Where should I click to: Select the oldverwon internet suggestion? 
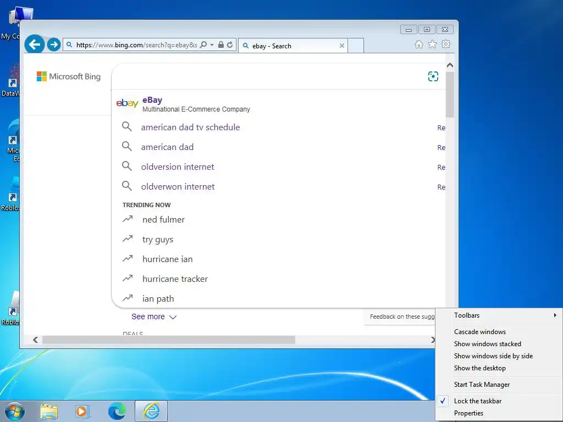pos(279,187)
